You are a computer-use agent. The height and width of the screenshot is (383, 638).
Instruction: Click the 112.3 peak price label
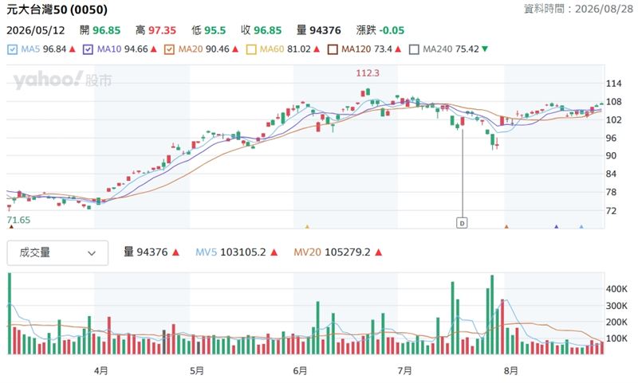click(x=368, y=73)
